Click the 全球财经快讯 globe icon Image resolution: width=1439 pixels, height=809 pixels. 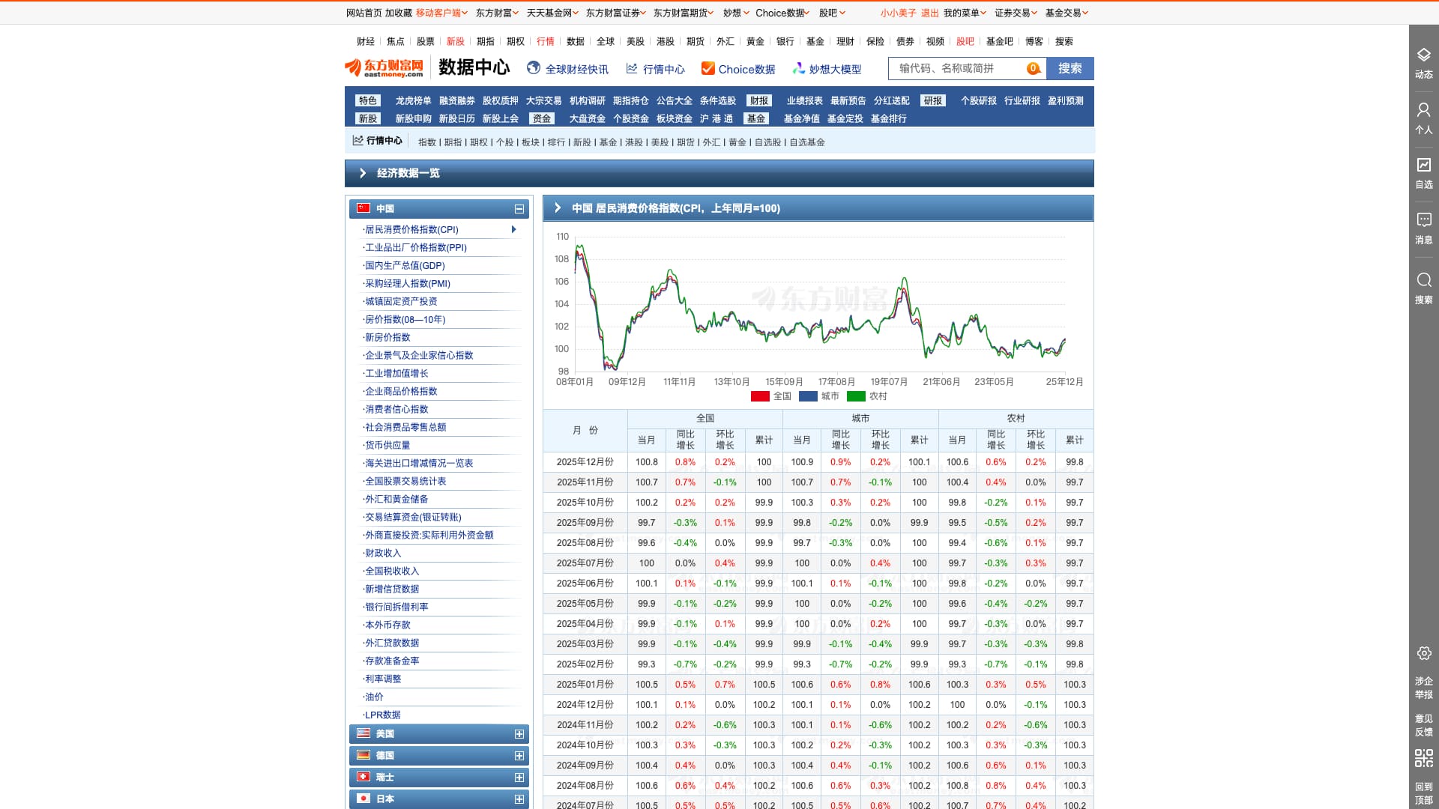[533, 68]
